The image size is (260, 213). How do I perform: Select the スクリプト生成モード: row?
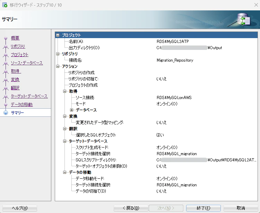pos(156,148)
